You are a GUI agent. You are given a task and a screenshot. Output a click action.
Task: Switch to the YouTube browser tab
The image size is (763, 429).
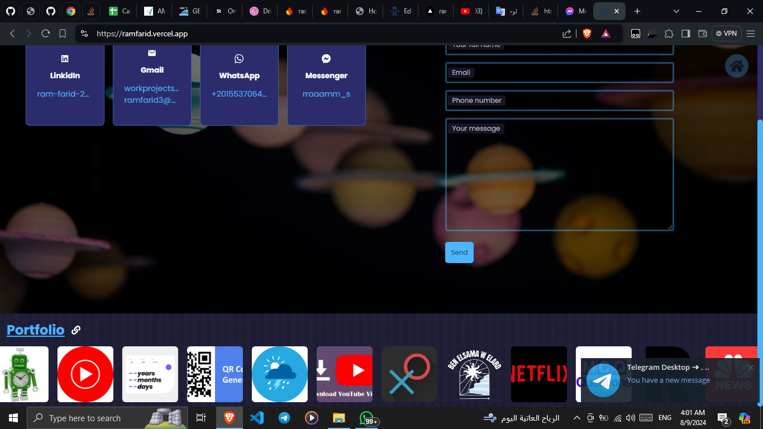(x=471, y=11)
